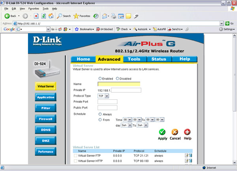Check the Virtual Server FTP checkbox

[x=75, y=156]
